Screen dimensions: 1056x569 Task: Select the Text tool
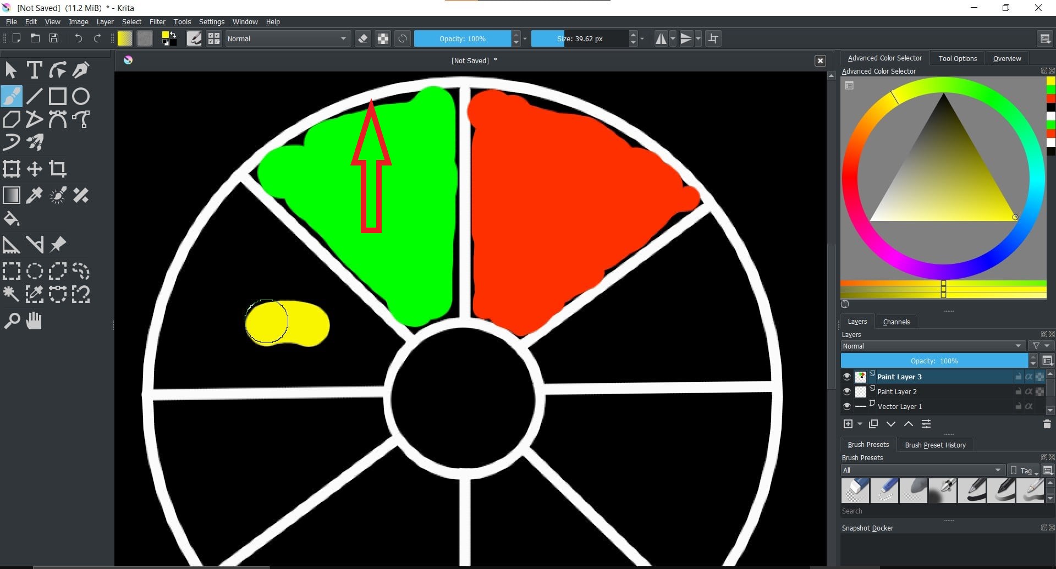coord(34,70)
